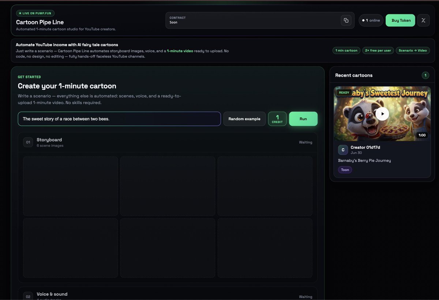Click the Toon tag
The image size is (439, 300).
[345, 170]
